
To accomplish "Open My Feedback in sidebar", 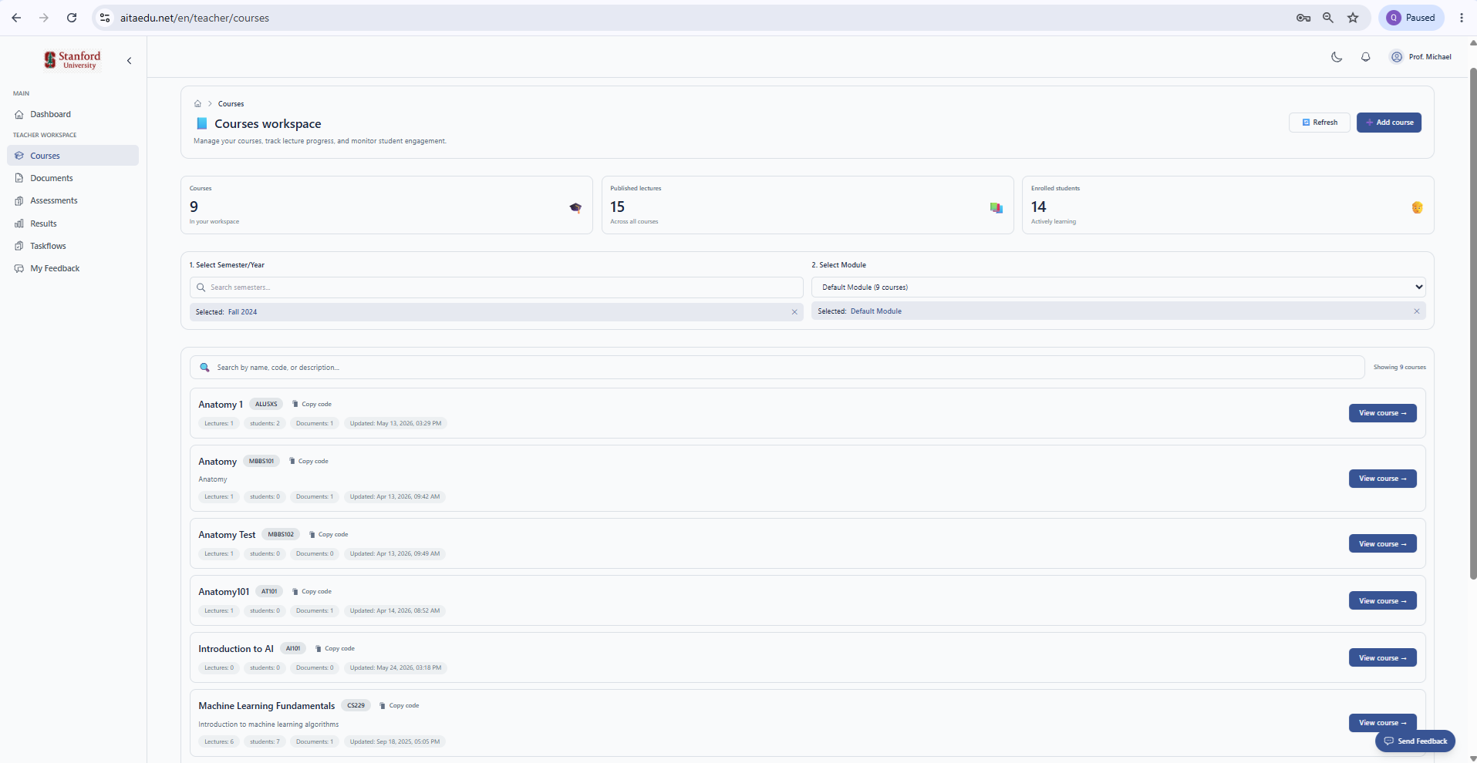I will [73, 268].
